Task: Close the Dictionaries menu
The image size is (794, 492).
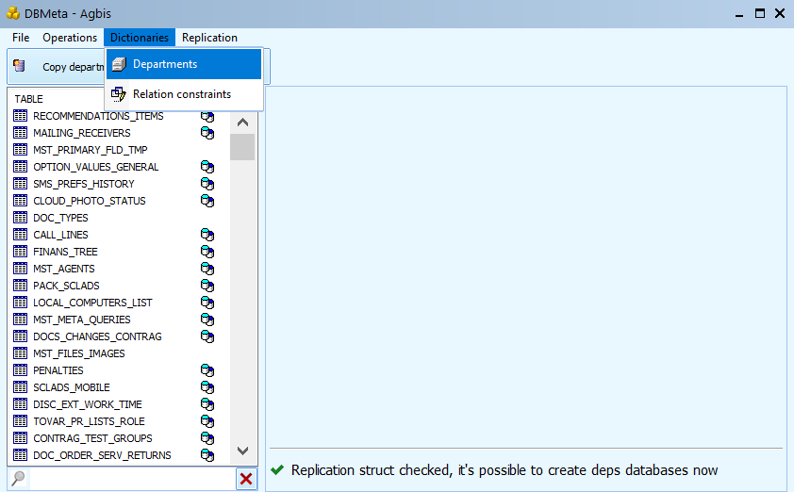Action: (x=140, y=38)
